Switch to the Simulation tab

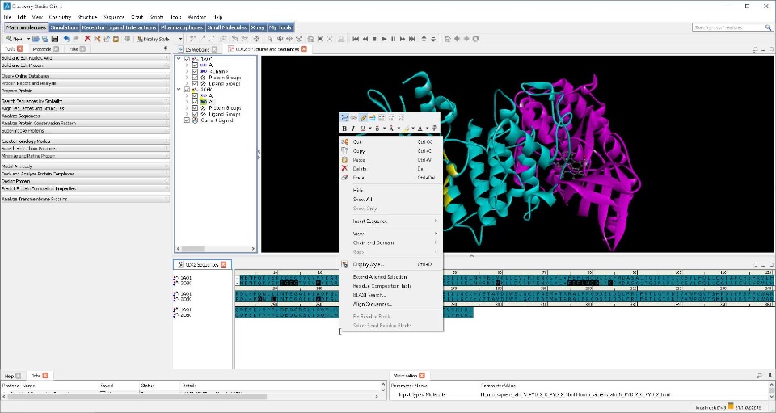(64, 27)
